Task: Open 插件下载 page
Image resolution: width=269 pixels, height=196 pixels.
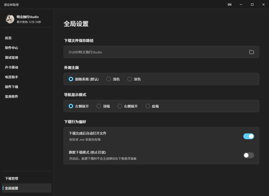Action: 12,87
